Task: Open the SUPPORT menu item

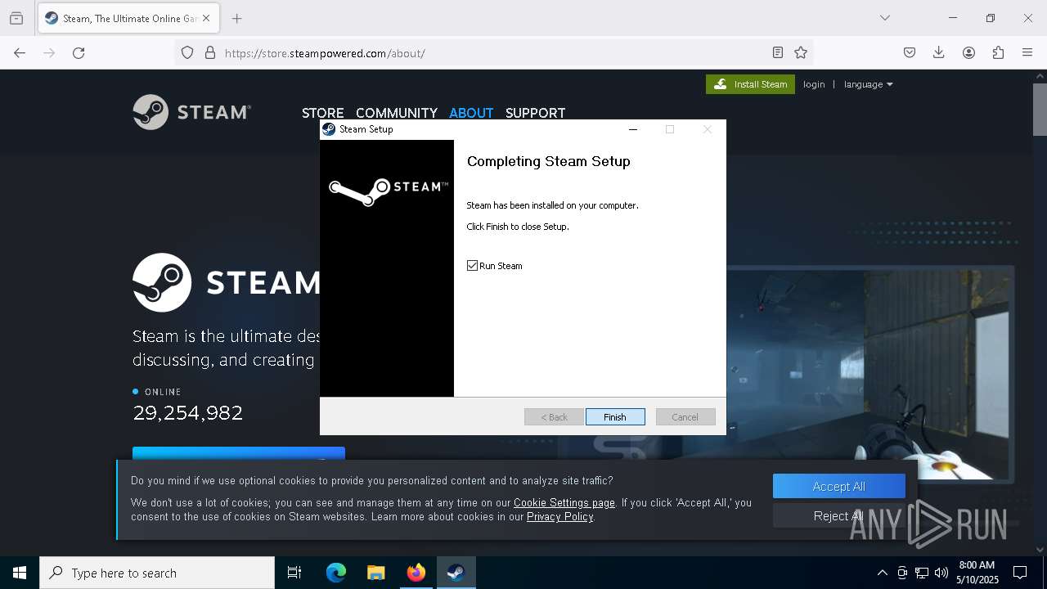Action: [536, 113]
